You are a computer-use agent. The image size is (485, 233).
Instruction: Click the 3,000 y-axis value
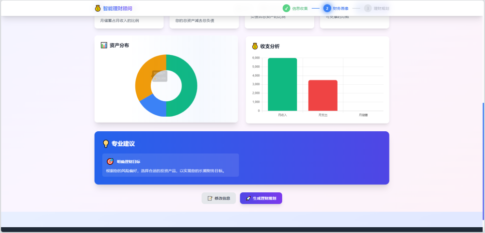[256, 84]
